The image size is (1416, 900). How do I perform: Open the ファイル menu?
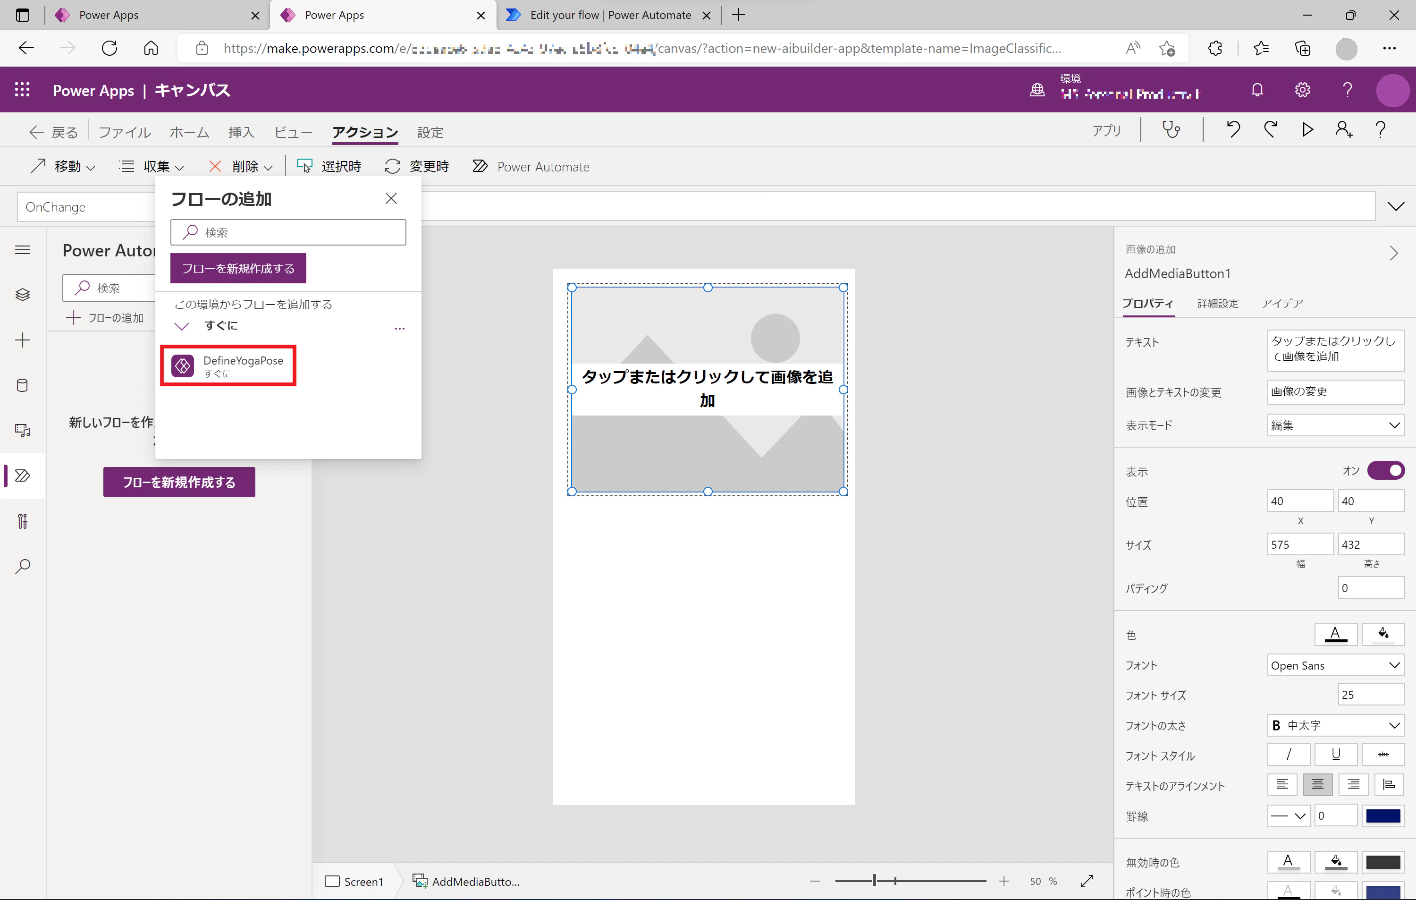[125, 132]
